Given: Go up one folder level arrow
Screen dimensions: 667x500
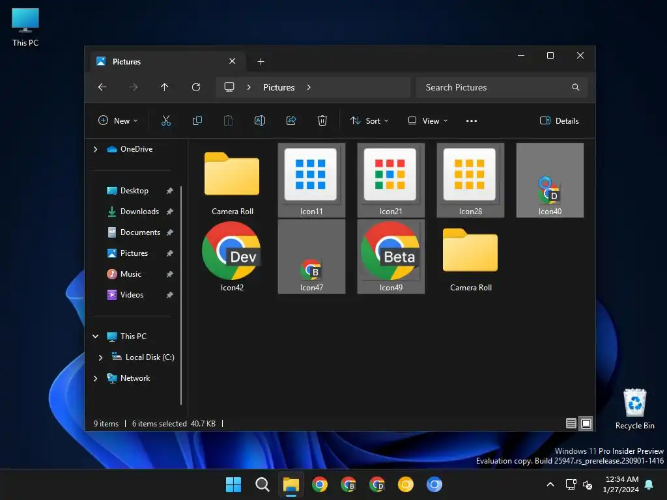Looking at the screenshot, I should [x=165, y=87].
